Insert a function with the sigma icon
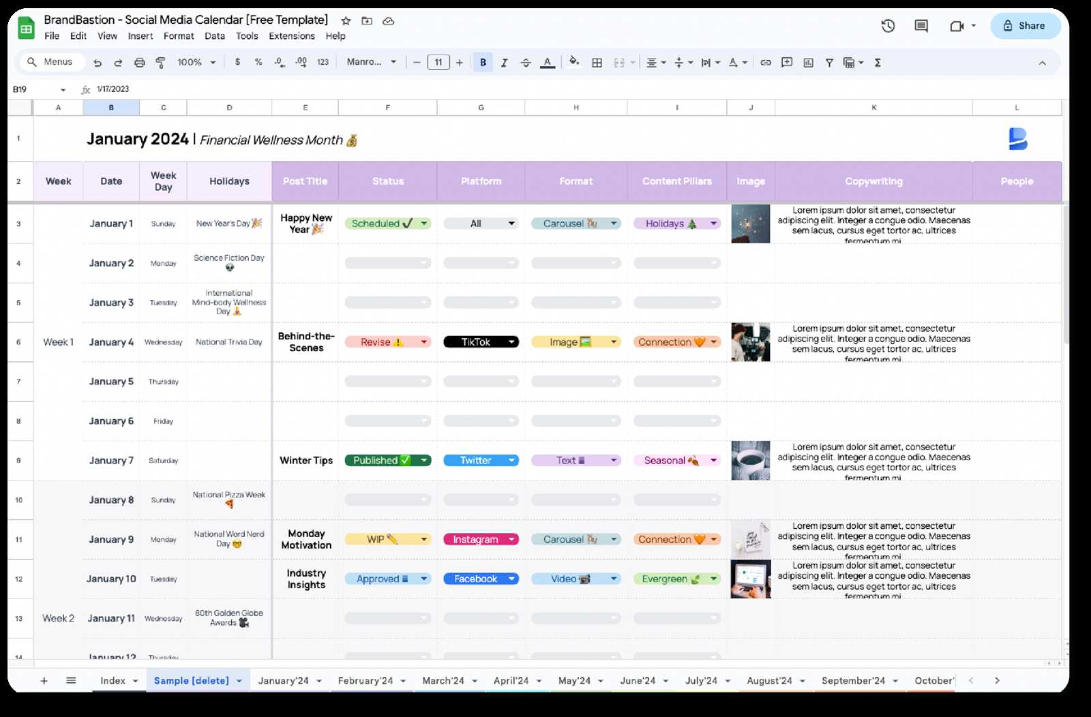 [878, 62]
